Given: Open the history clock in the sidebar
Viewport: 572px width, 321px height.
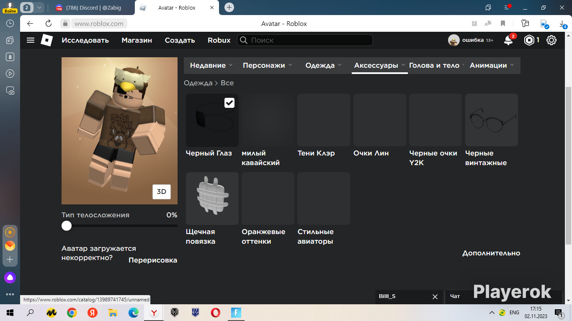Looking at the screenshot, I should 10,23.
